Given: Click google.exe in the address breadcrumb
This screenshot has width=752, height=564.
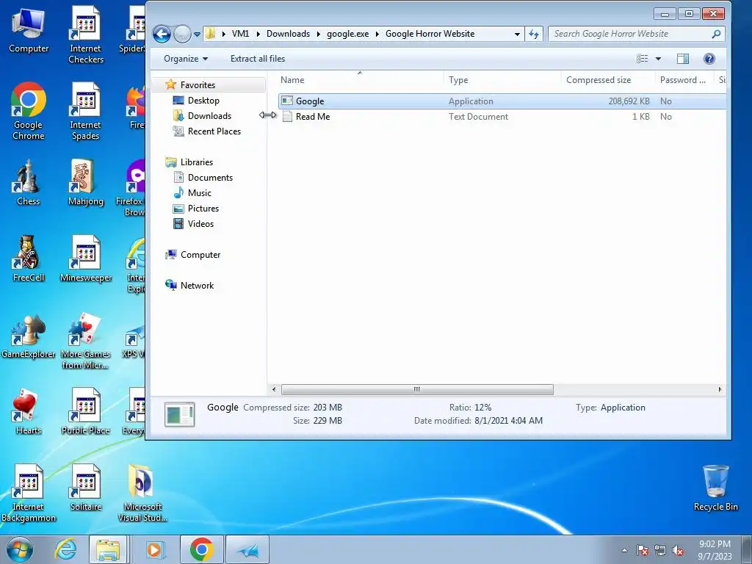Looking at the screenshot, I should tap(347, 34).
